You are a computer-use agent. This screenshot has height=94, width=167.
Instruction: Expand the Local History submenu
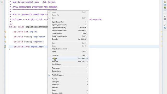68,64
